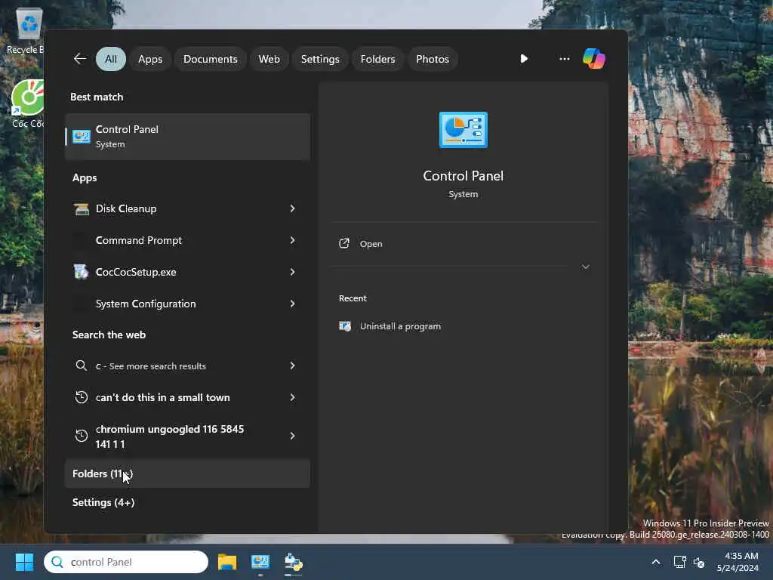Click the muted volume tray icon
This screenshot has height=580, width=773.
[x=698, y=562]
